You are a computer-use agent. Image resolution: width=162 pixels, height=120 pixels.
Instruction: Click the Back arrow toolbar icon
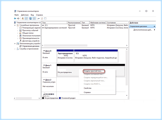coord(15,19)
